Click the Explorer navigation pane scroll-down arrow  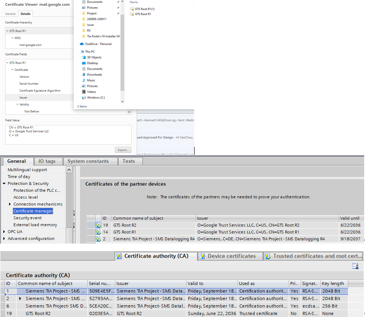coord(122,101)
